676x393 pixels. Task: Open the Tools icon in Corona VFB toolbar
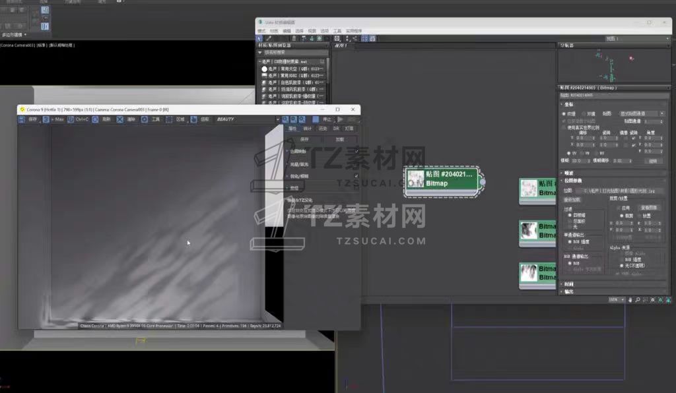(145, 119)
